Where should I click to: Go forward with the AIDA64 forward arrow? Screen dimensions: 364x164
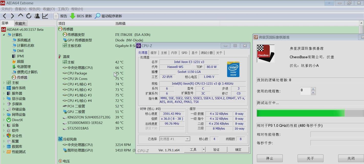(x=12, y=16)
